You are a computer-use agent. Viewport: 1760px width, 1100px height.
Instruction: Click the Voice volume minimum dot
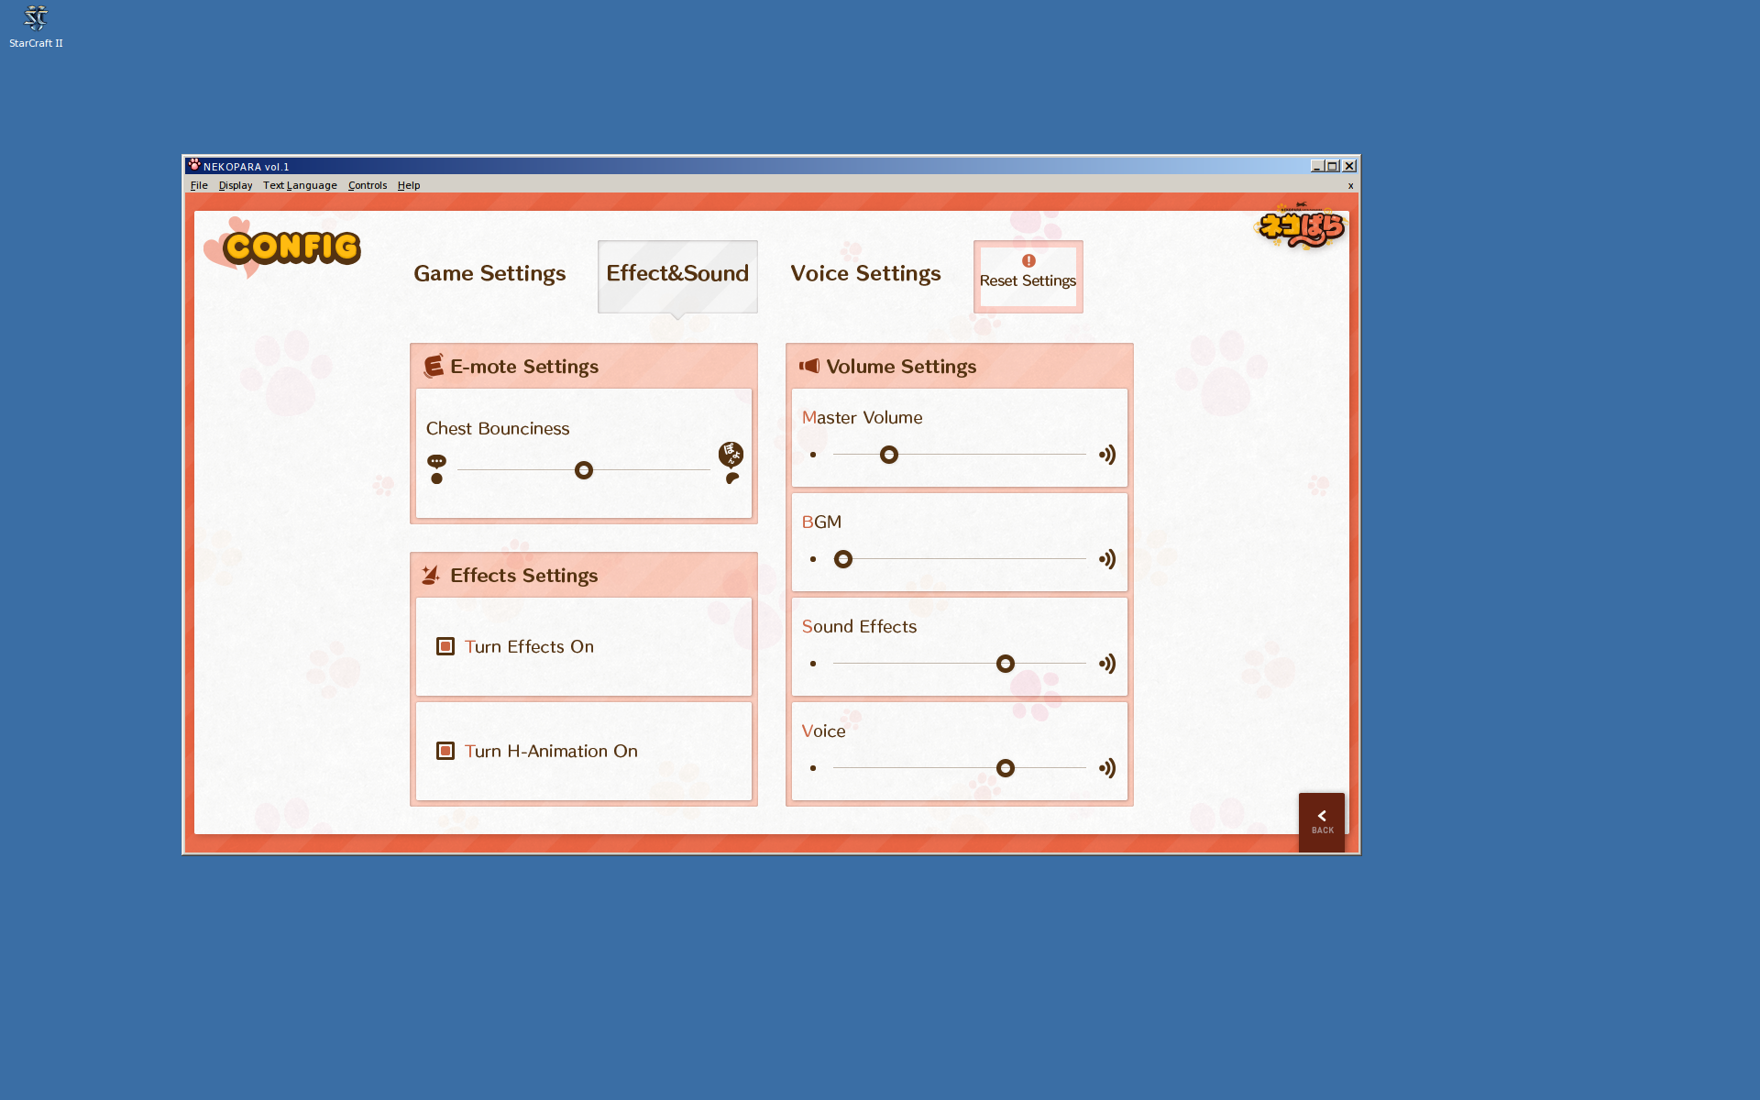(813, 768)
